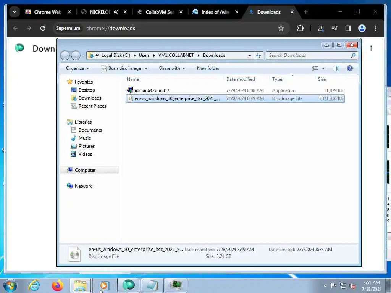Image resolution: width=391 pixels, height=293 pixels.
Task: Open the browser three-dot main menu
Action: 376,28
